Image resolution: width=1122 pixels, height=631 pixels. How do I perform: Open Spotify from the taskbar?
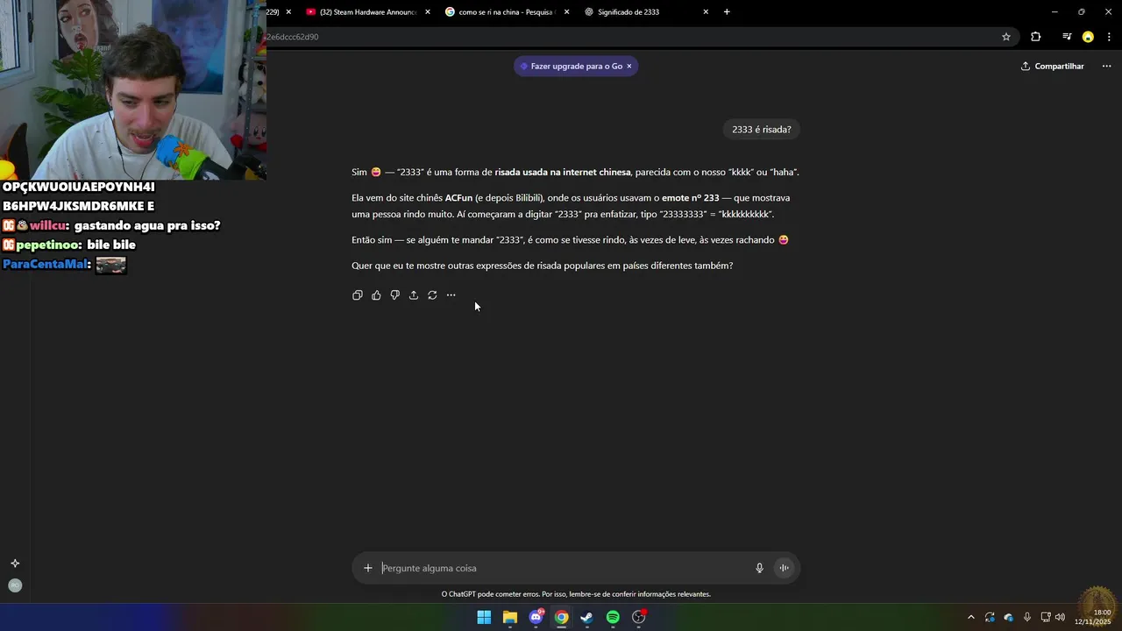click(613, 617)
